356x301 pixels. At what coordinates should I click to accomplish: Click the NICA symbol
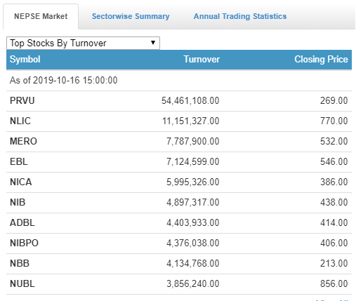(x=20, y=182)
